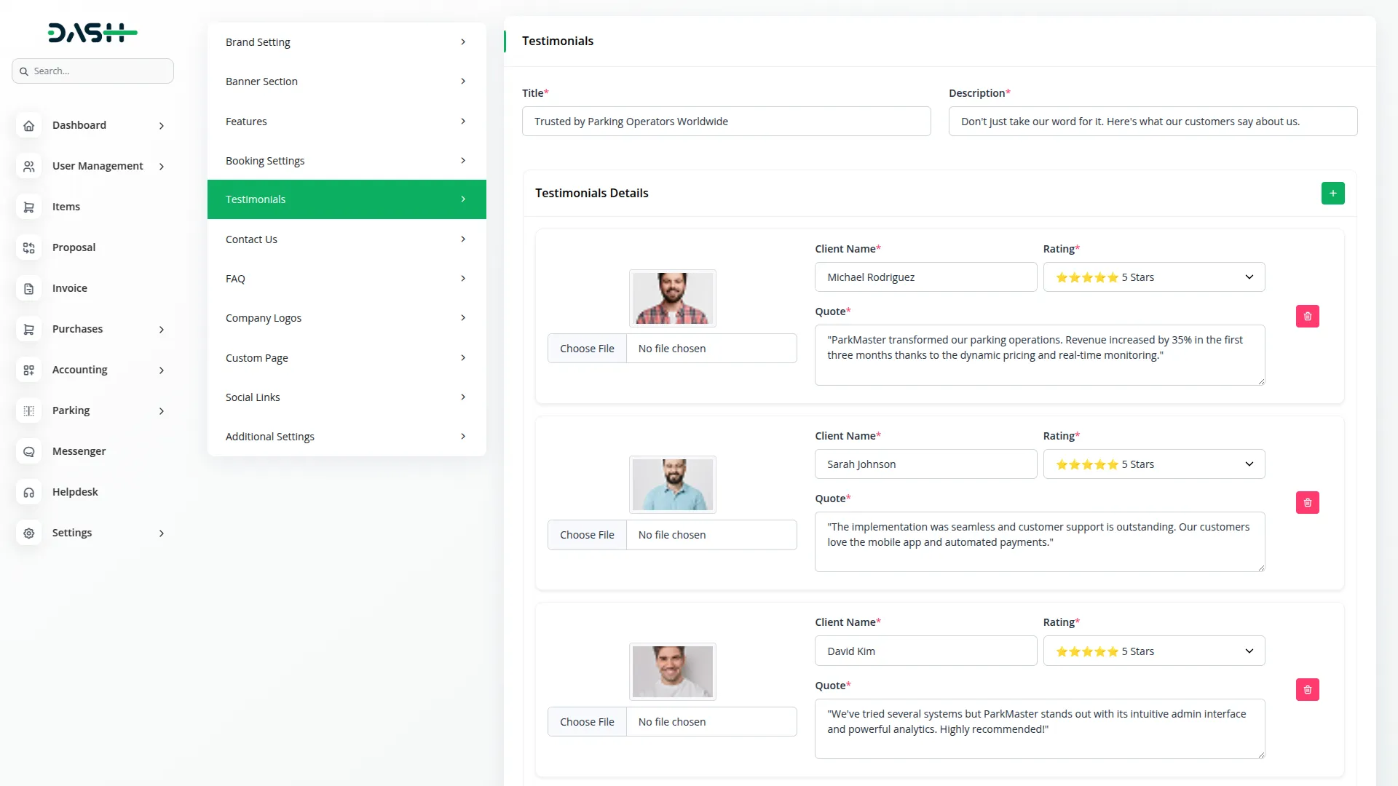The width and height of the screenshot is (1398, 786).
Task: Delete Sarah Johnson testimonial with trash icon
Action: [x=1307, y=502]
